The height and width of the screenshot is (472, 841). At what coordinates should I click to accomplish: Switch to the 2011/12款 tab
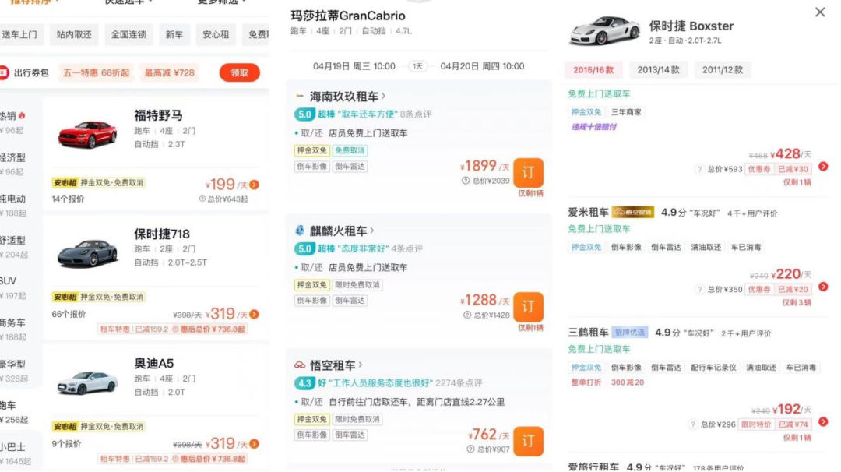(722, 70)
